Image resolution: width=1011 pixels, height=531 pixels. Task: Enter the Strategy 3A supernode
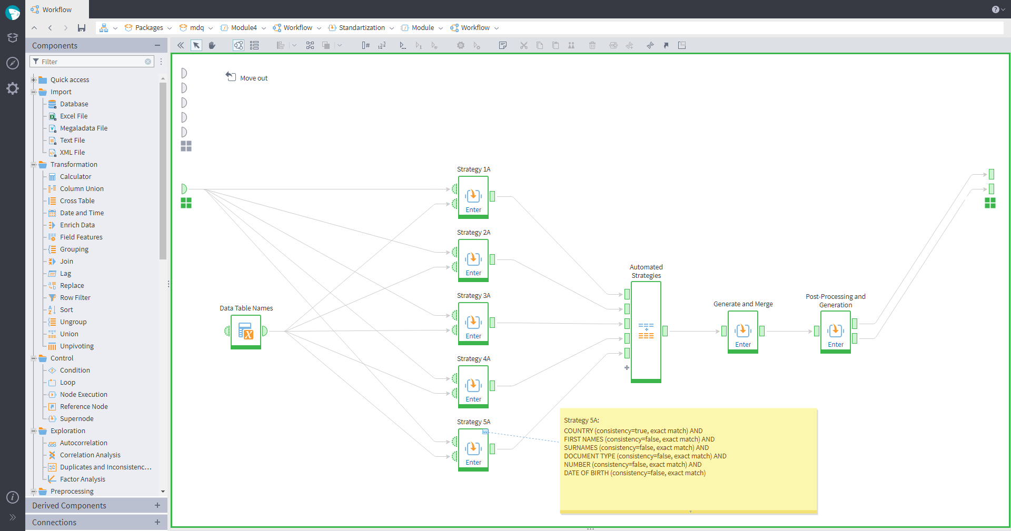click(473, 336)
